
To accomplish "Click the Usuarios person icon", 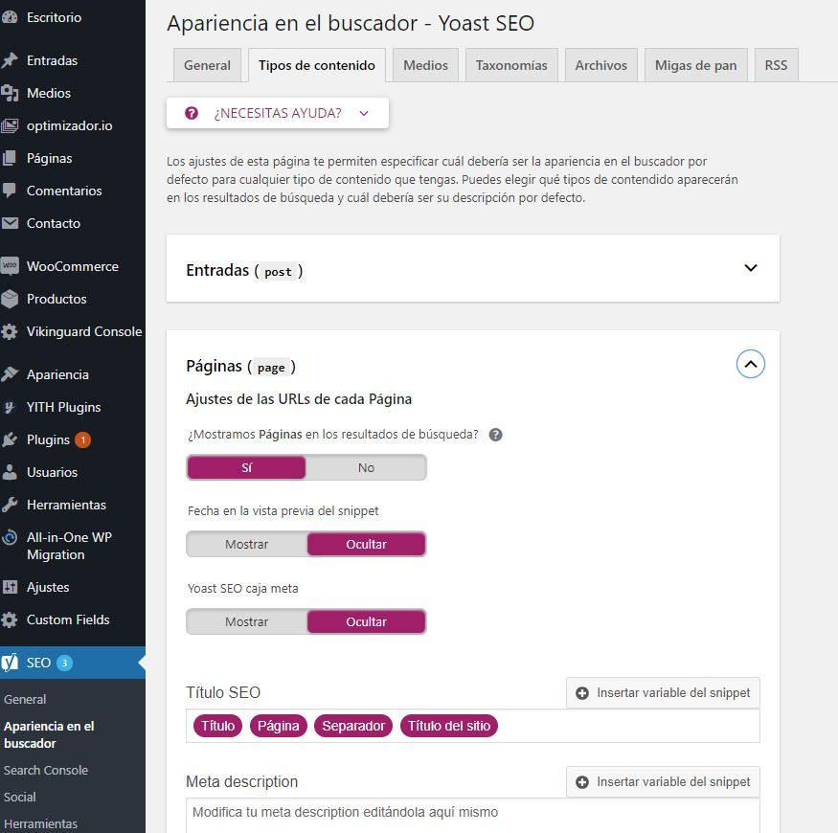I will [9, 472].
